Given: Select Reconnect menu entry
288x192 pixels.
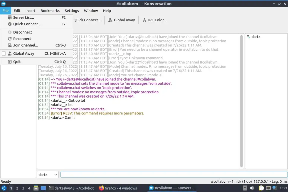Looking at the screenshot, I should [x=36, y=38].
